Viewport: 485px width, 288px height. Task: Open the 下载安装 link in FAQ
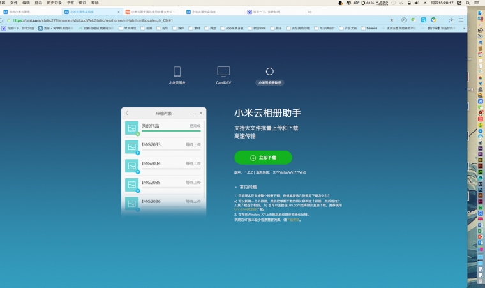coord(293,220)
